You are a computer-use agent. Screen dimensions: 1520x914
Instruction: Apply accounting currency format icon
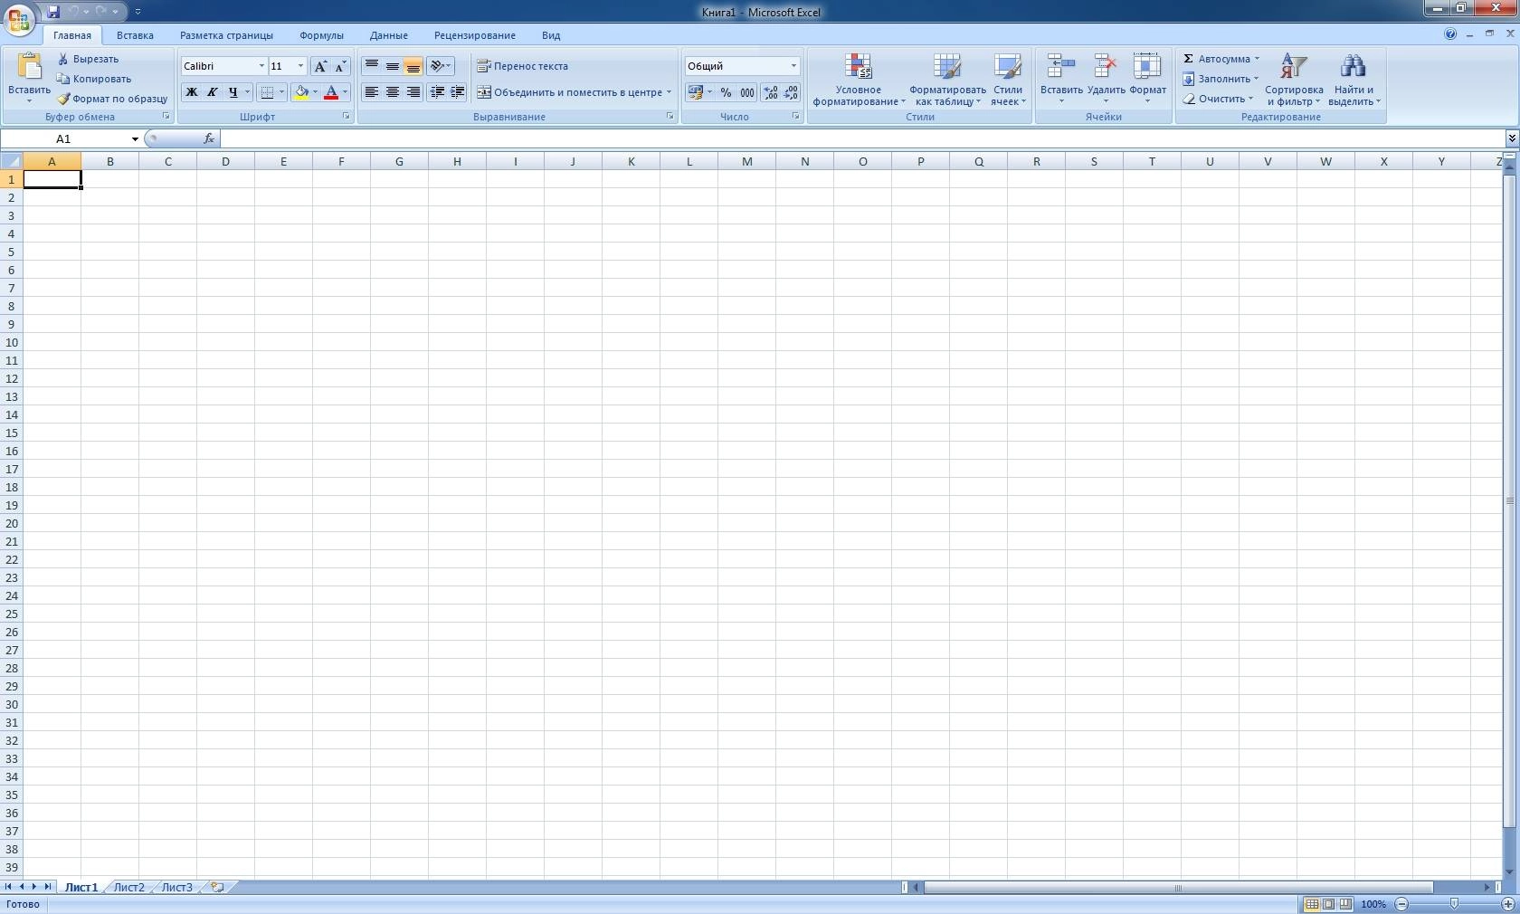coord(695,92)
